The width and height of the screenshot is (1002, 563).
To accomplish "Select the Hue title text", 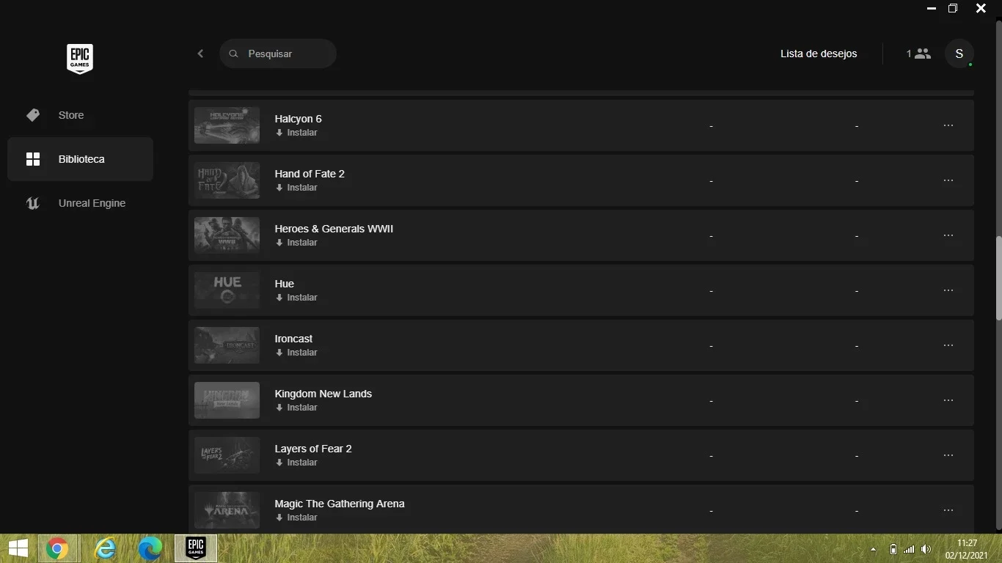I will coord(284,284).
